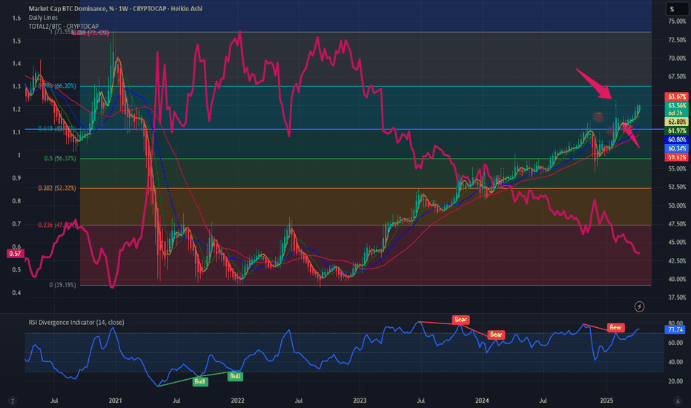Screen dimensions: 691x408
Task: Click the 50.00% right price axis label
Action: tap(677, 205)
